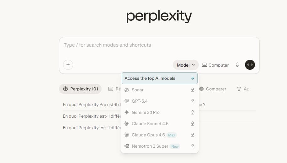
Task: Click the lock icon beside Sonar
Action: click(193, 90)
